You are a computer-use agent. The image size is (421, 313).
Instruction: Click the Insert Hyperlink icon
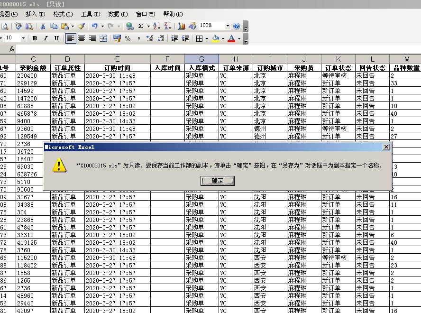click(x=129, y=26)
